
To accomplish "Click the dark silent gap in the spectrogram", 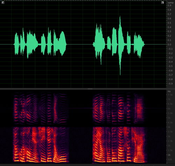I will [x=80, y=128].
